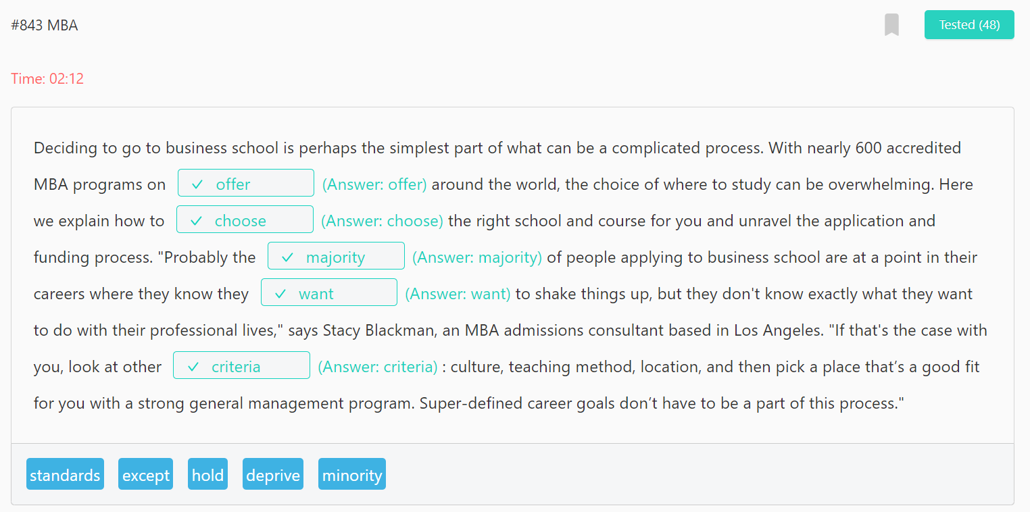This screenshot has width=1030, height=512.
Task: Click the checkmark in the choose blank
Action: [x=196, y=221]
